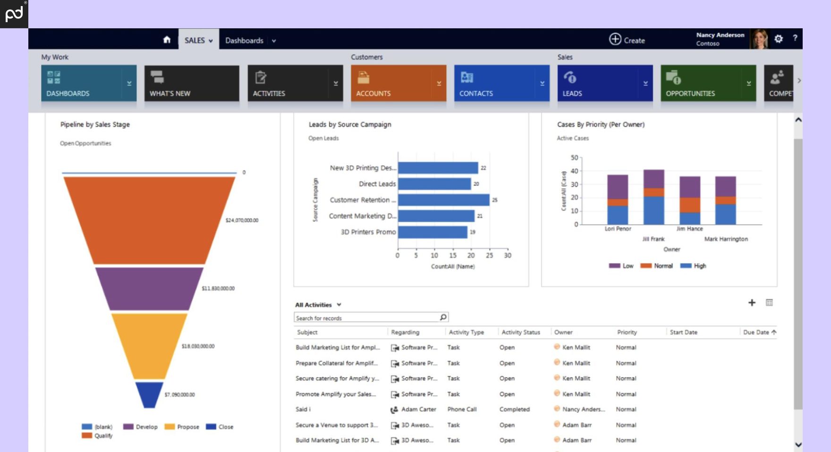Viewport: 831px width, 452px height.
Task: Click the Home icon in navigation bar
Action: pos(167,40)
